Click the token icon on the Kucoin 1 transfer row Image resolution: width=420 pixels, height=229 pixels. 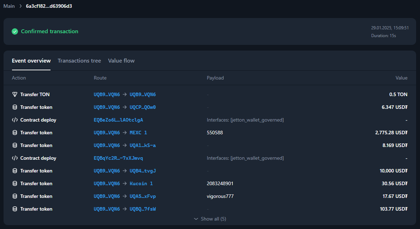pyautogui.click(x=15, y=183)
